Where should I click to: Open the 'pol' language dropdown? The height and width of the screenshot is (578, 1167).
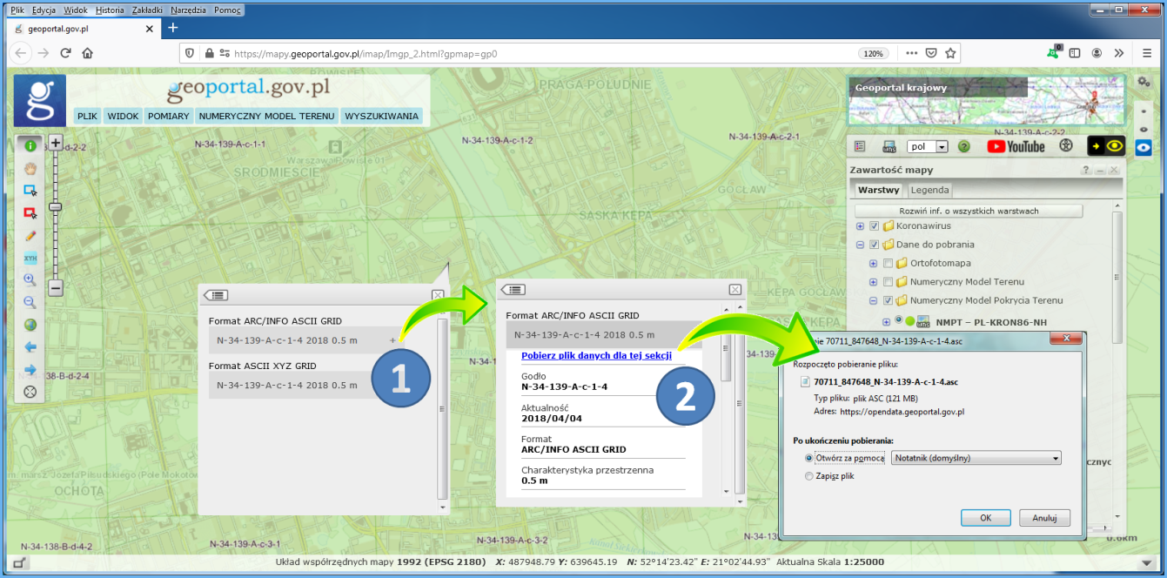[927, 146]
